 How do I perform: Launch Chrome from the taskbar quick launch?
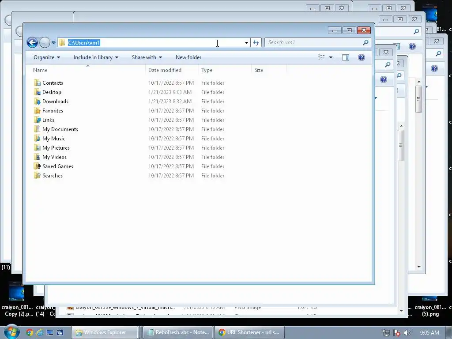(x=30, y=332)
